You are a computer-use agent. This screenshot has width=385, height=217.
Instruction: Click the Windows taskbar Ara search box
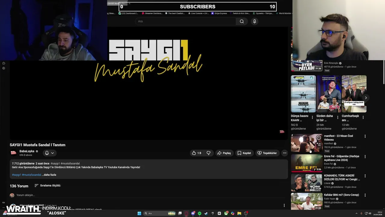pos(159,213)
